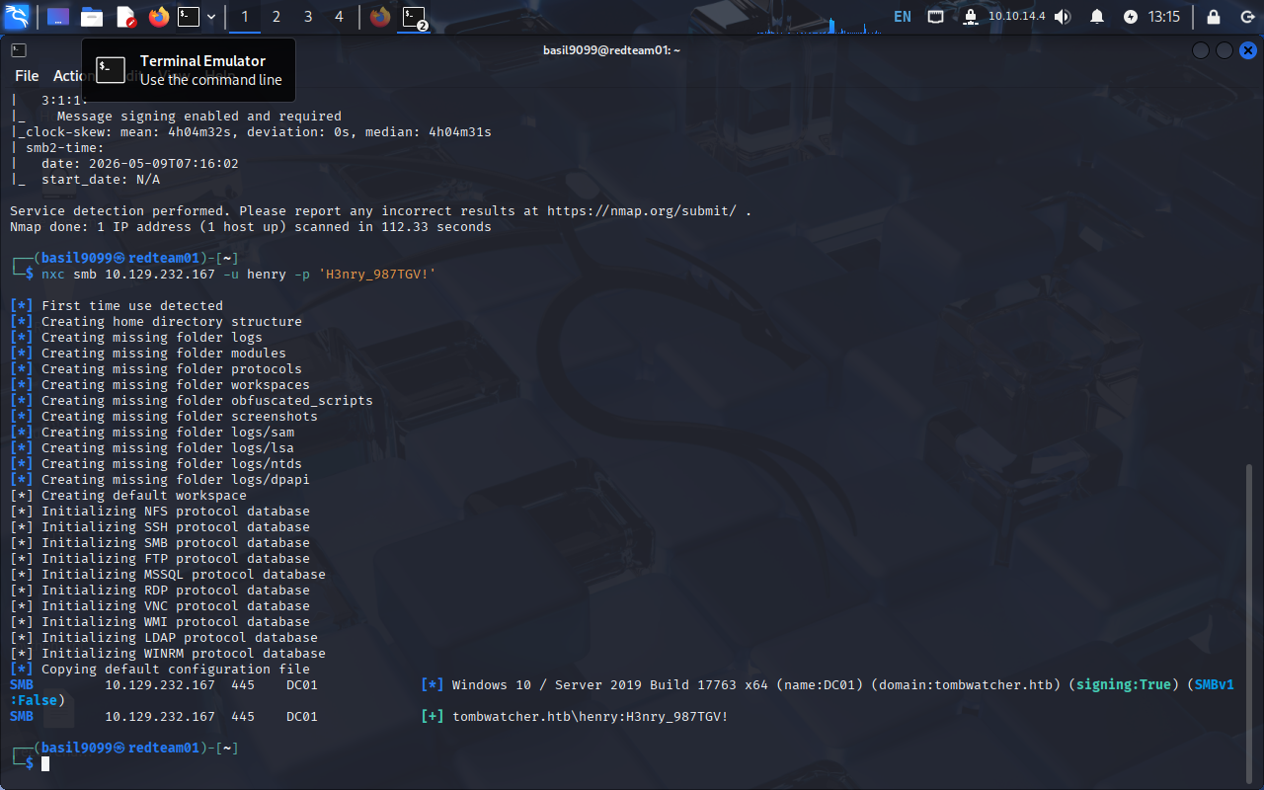
Task: Click the 'Nmap done: 1 IP address' line
Action: coord(251,227)
